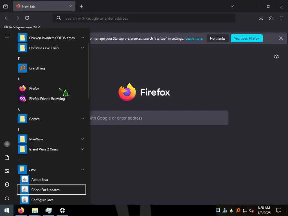The image size is (288, 216).
Task: Expand the Christmas Eve Crisis folder
Action: click(51, 48)
